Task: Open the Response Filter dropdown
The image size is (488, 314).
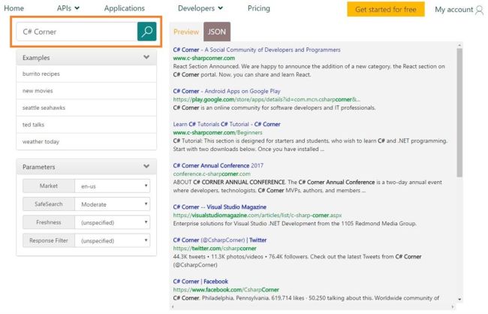Action: (114, 240)
